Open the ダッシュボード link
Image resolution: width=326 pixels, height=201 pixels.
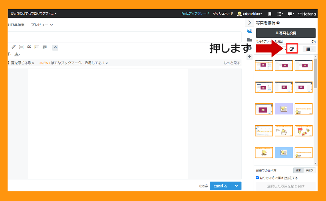pyautogui.click(x=223, y=14)
